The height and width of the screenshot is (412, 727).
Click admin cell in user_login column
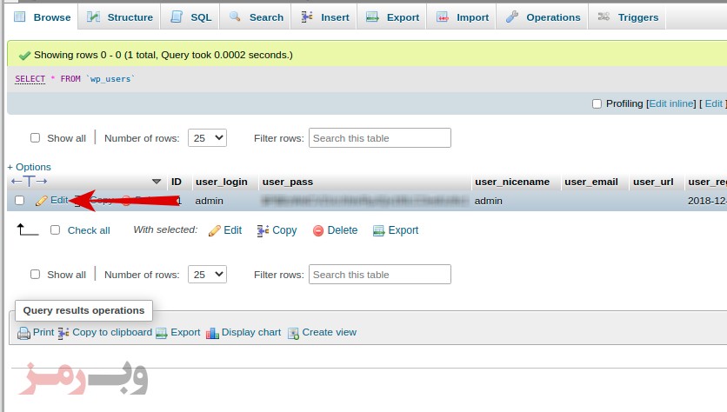[209, 201]
